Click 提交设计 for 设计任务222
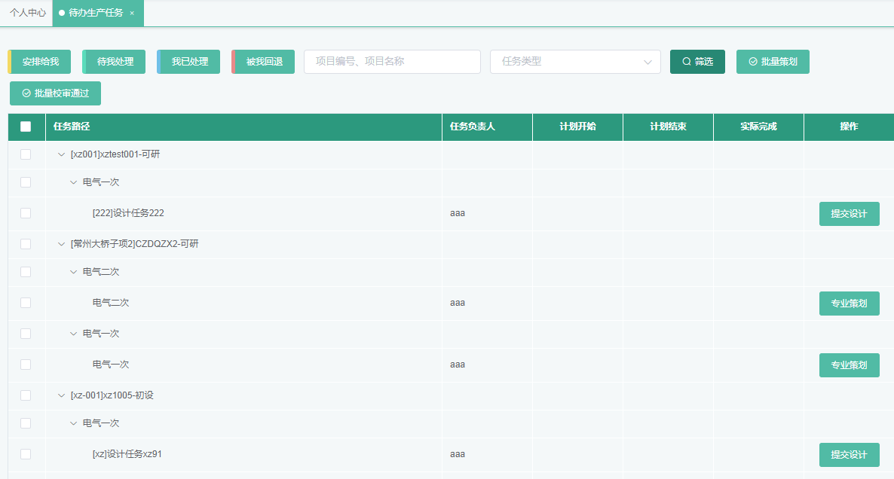This screenshot has width=894, height=479. pos(849,214)
